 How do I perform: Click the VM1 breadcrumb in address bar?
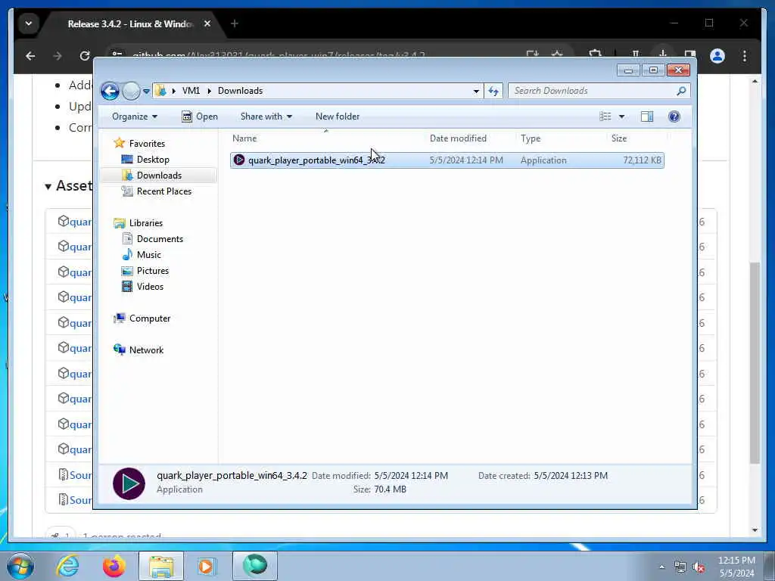191,91
